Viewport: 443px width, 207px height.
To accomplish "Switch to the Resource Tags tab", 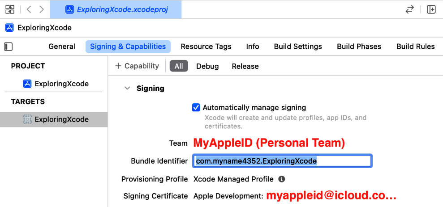I will point(206,46).
